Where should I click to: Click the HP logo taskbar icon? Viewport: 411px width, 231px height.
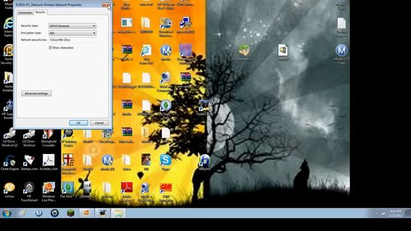(x=55, y=213)
